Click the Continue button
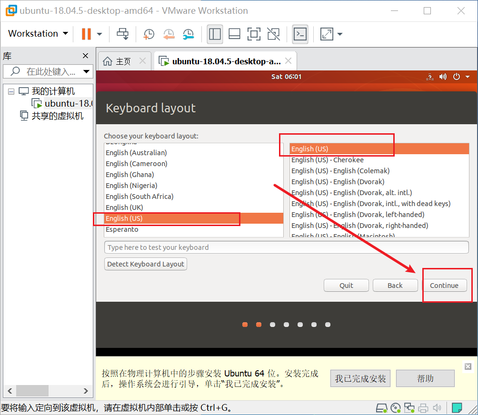This screenshot has width=478, height=415. [x=444, y=286]
